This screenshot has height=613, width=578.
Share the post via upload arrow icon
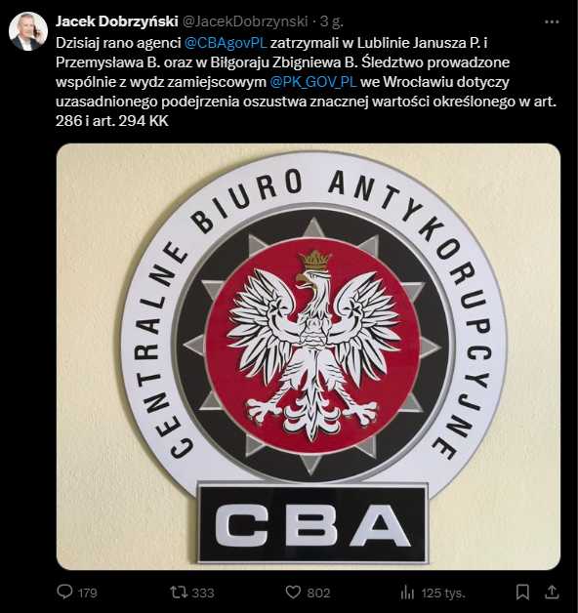(552, 592)
